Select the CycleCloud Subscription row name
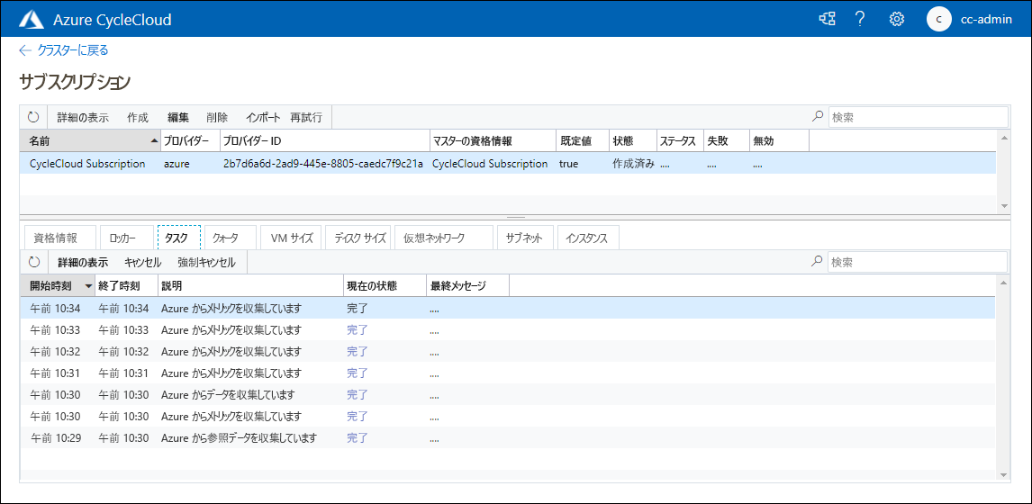This screenshot has height=504, width=1032. [87, 164]
